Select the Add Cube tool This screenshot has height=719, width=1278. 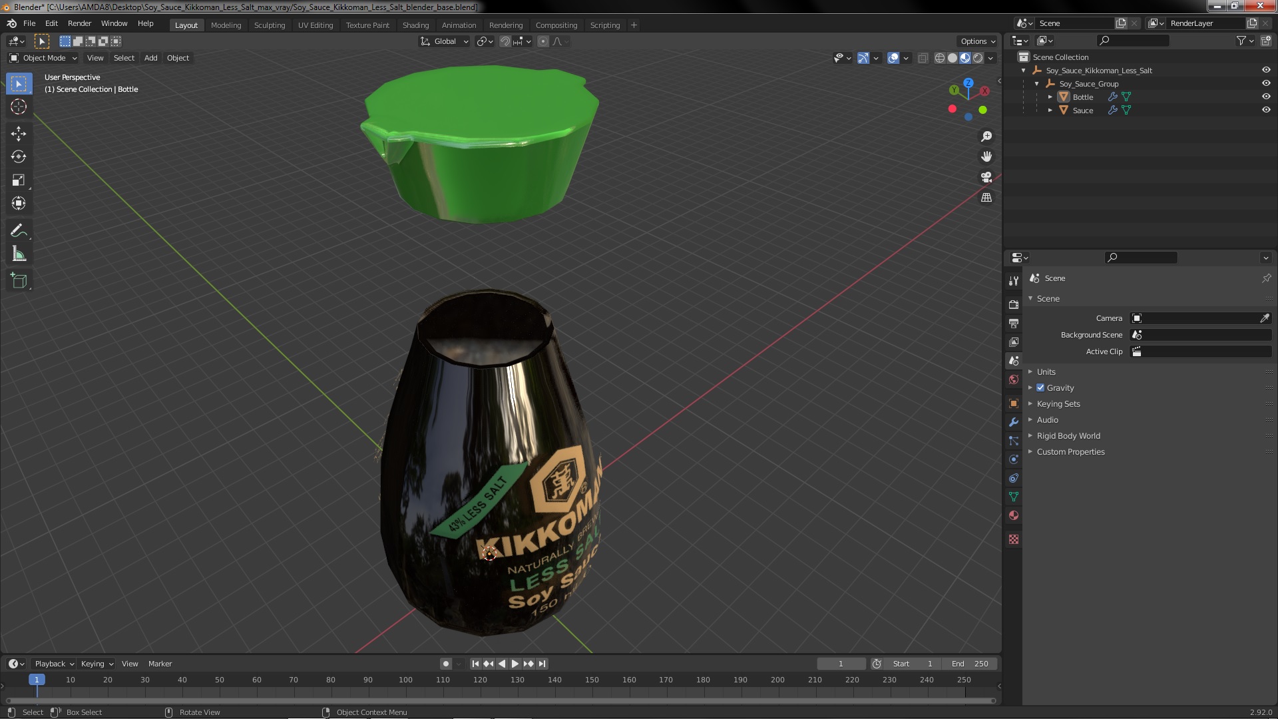point(19,280)
